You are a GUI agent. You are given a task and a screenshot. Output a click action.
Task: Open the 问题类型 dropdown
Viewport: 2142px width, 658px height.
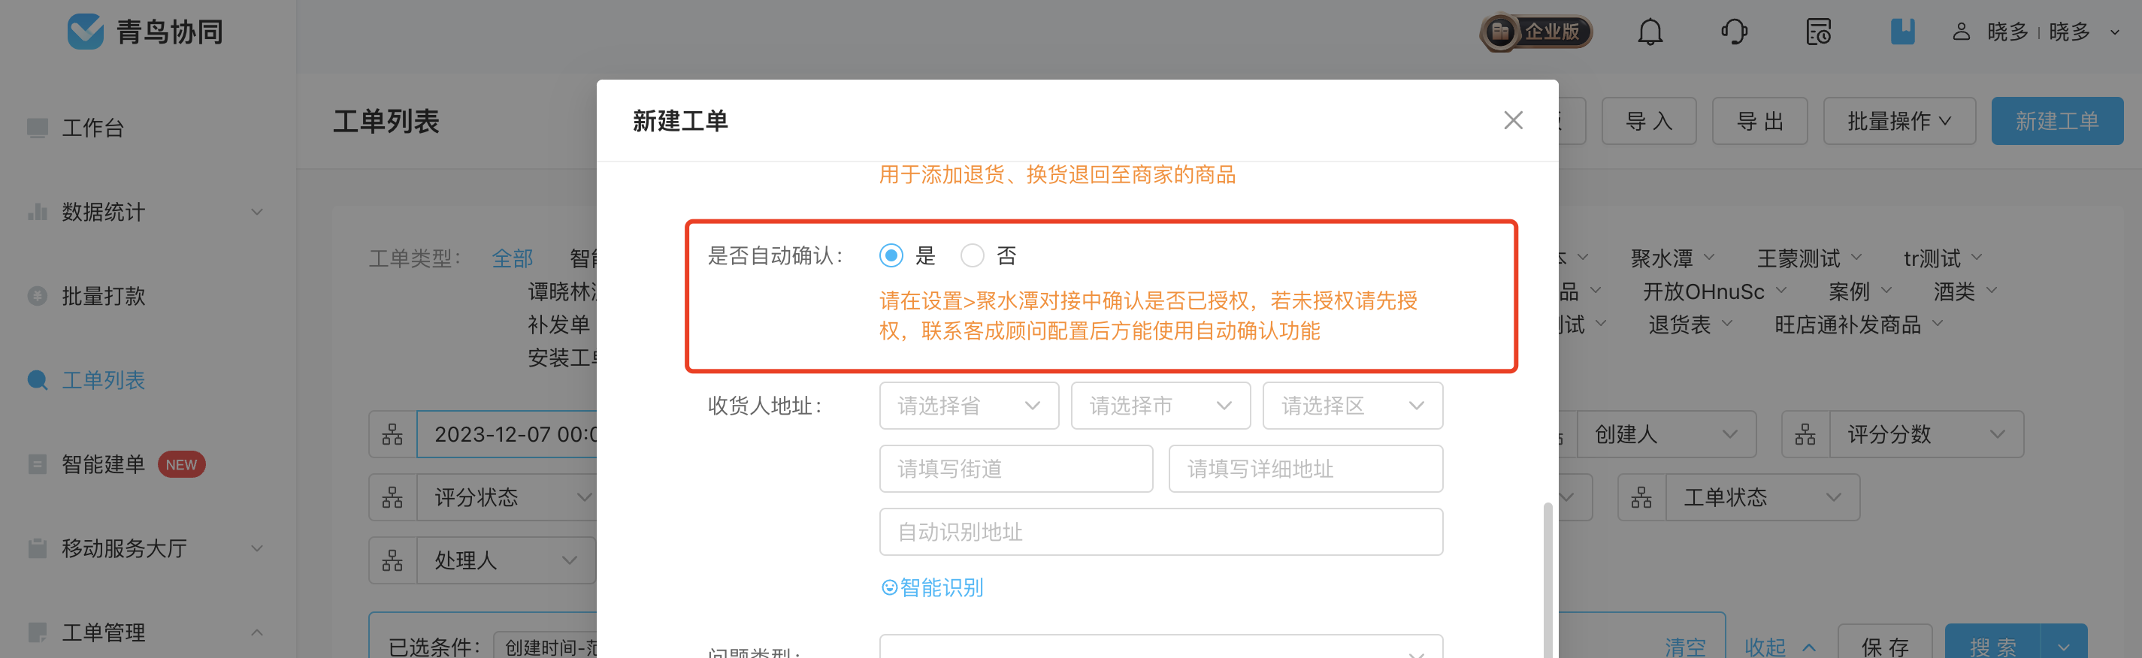pos(1160,647)
